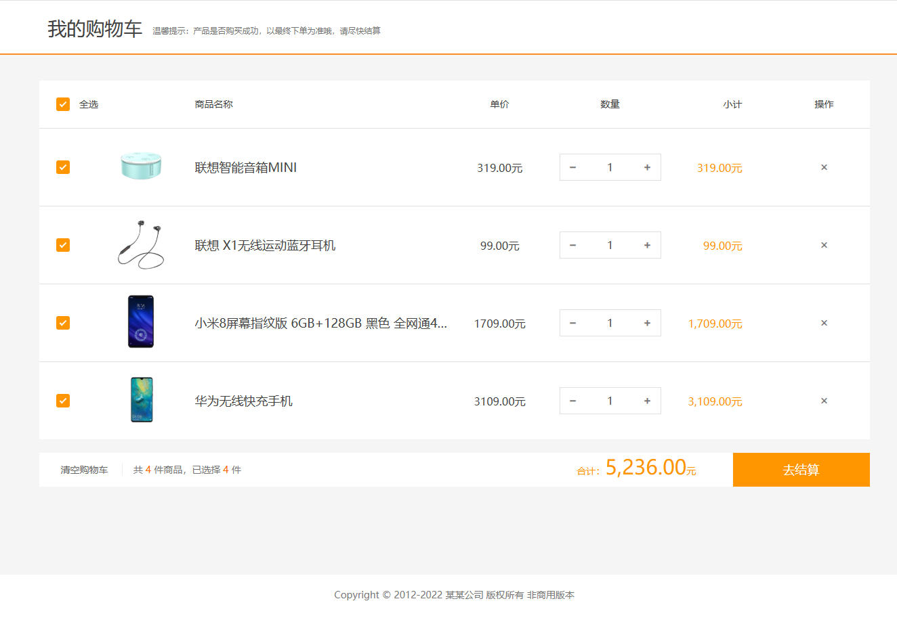Increase quantity of 联想 X1无线运动蓝牙耳机
897x620 pixels.
tap(647, 245)
